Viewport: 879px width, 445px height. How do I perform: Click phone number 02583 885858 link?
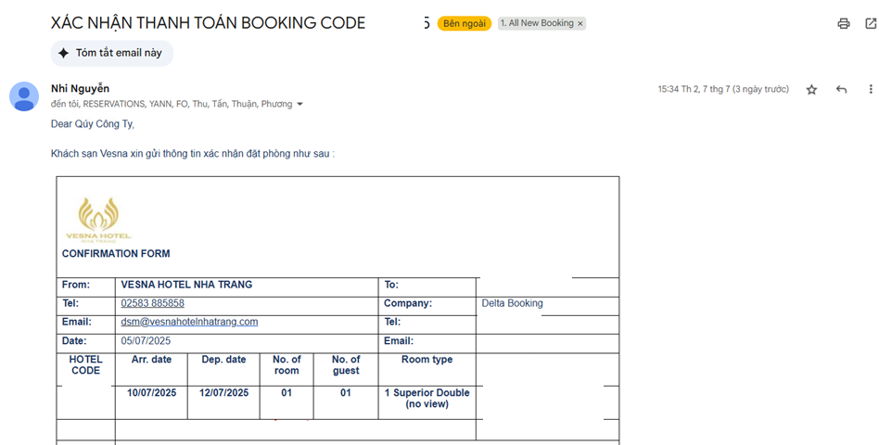[152, 303]
